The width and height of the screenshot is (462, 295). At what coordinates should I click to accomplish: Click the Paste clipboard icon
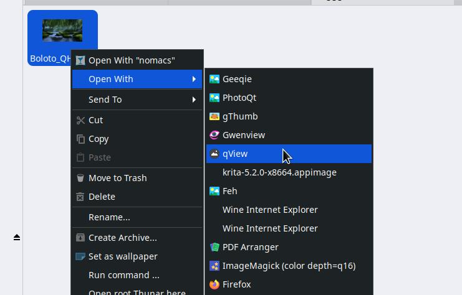(80, 157)
